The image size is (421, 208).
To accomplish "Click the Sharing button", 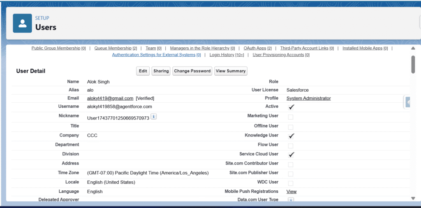I will click(x=161, y=71).
